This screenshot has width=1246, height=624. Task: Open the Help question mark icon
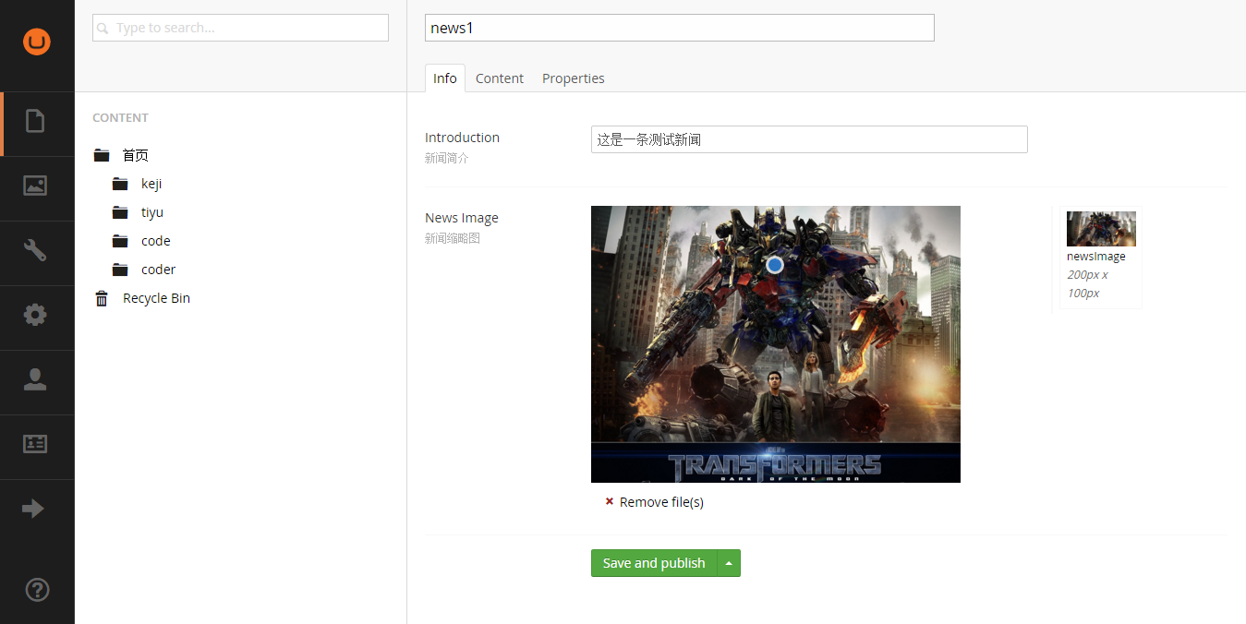pos(37,590)
